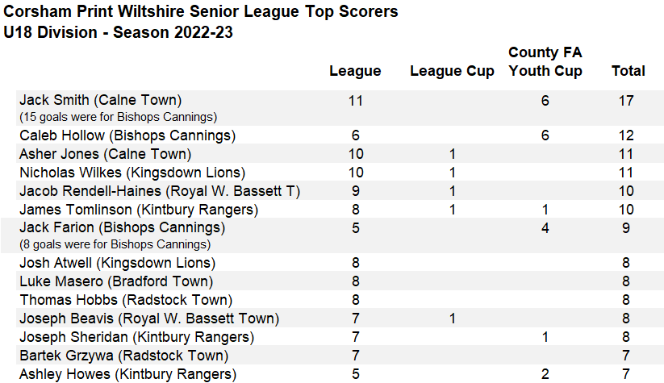Viewport: 664px width, 383px height.
Task: Select Bartek Grzywa (Radstock Town) entry
Action: tap(123, 356)
